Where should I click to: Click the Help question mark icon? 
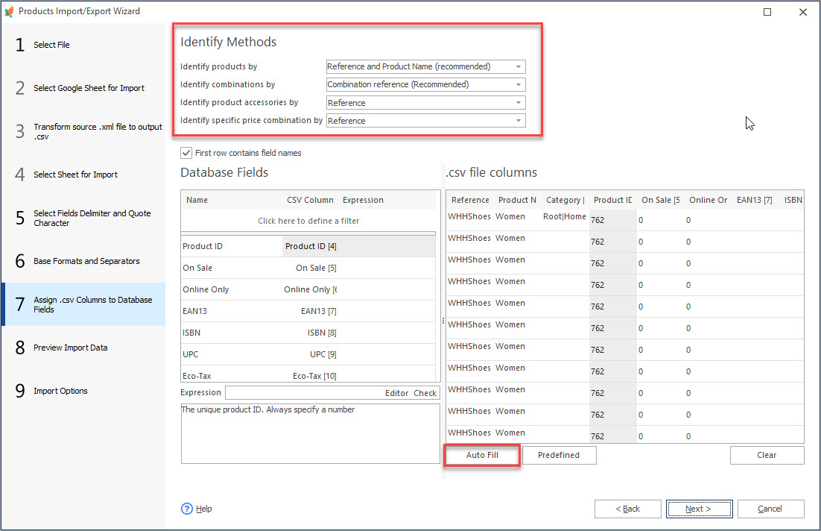pyautogui.click(x=187, y=509)
